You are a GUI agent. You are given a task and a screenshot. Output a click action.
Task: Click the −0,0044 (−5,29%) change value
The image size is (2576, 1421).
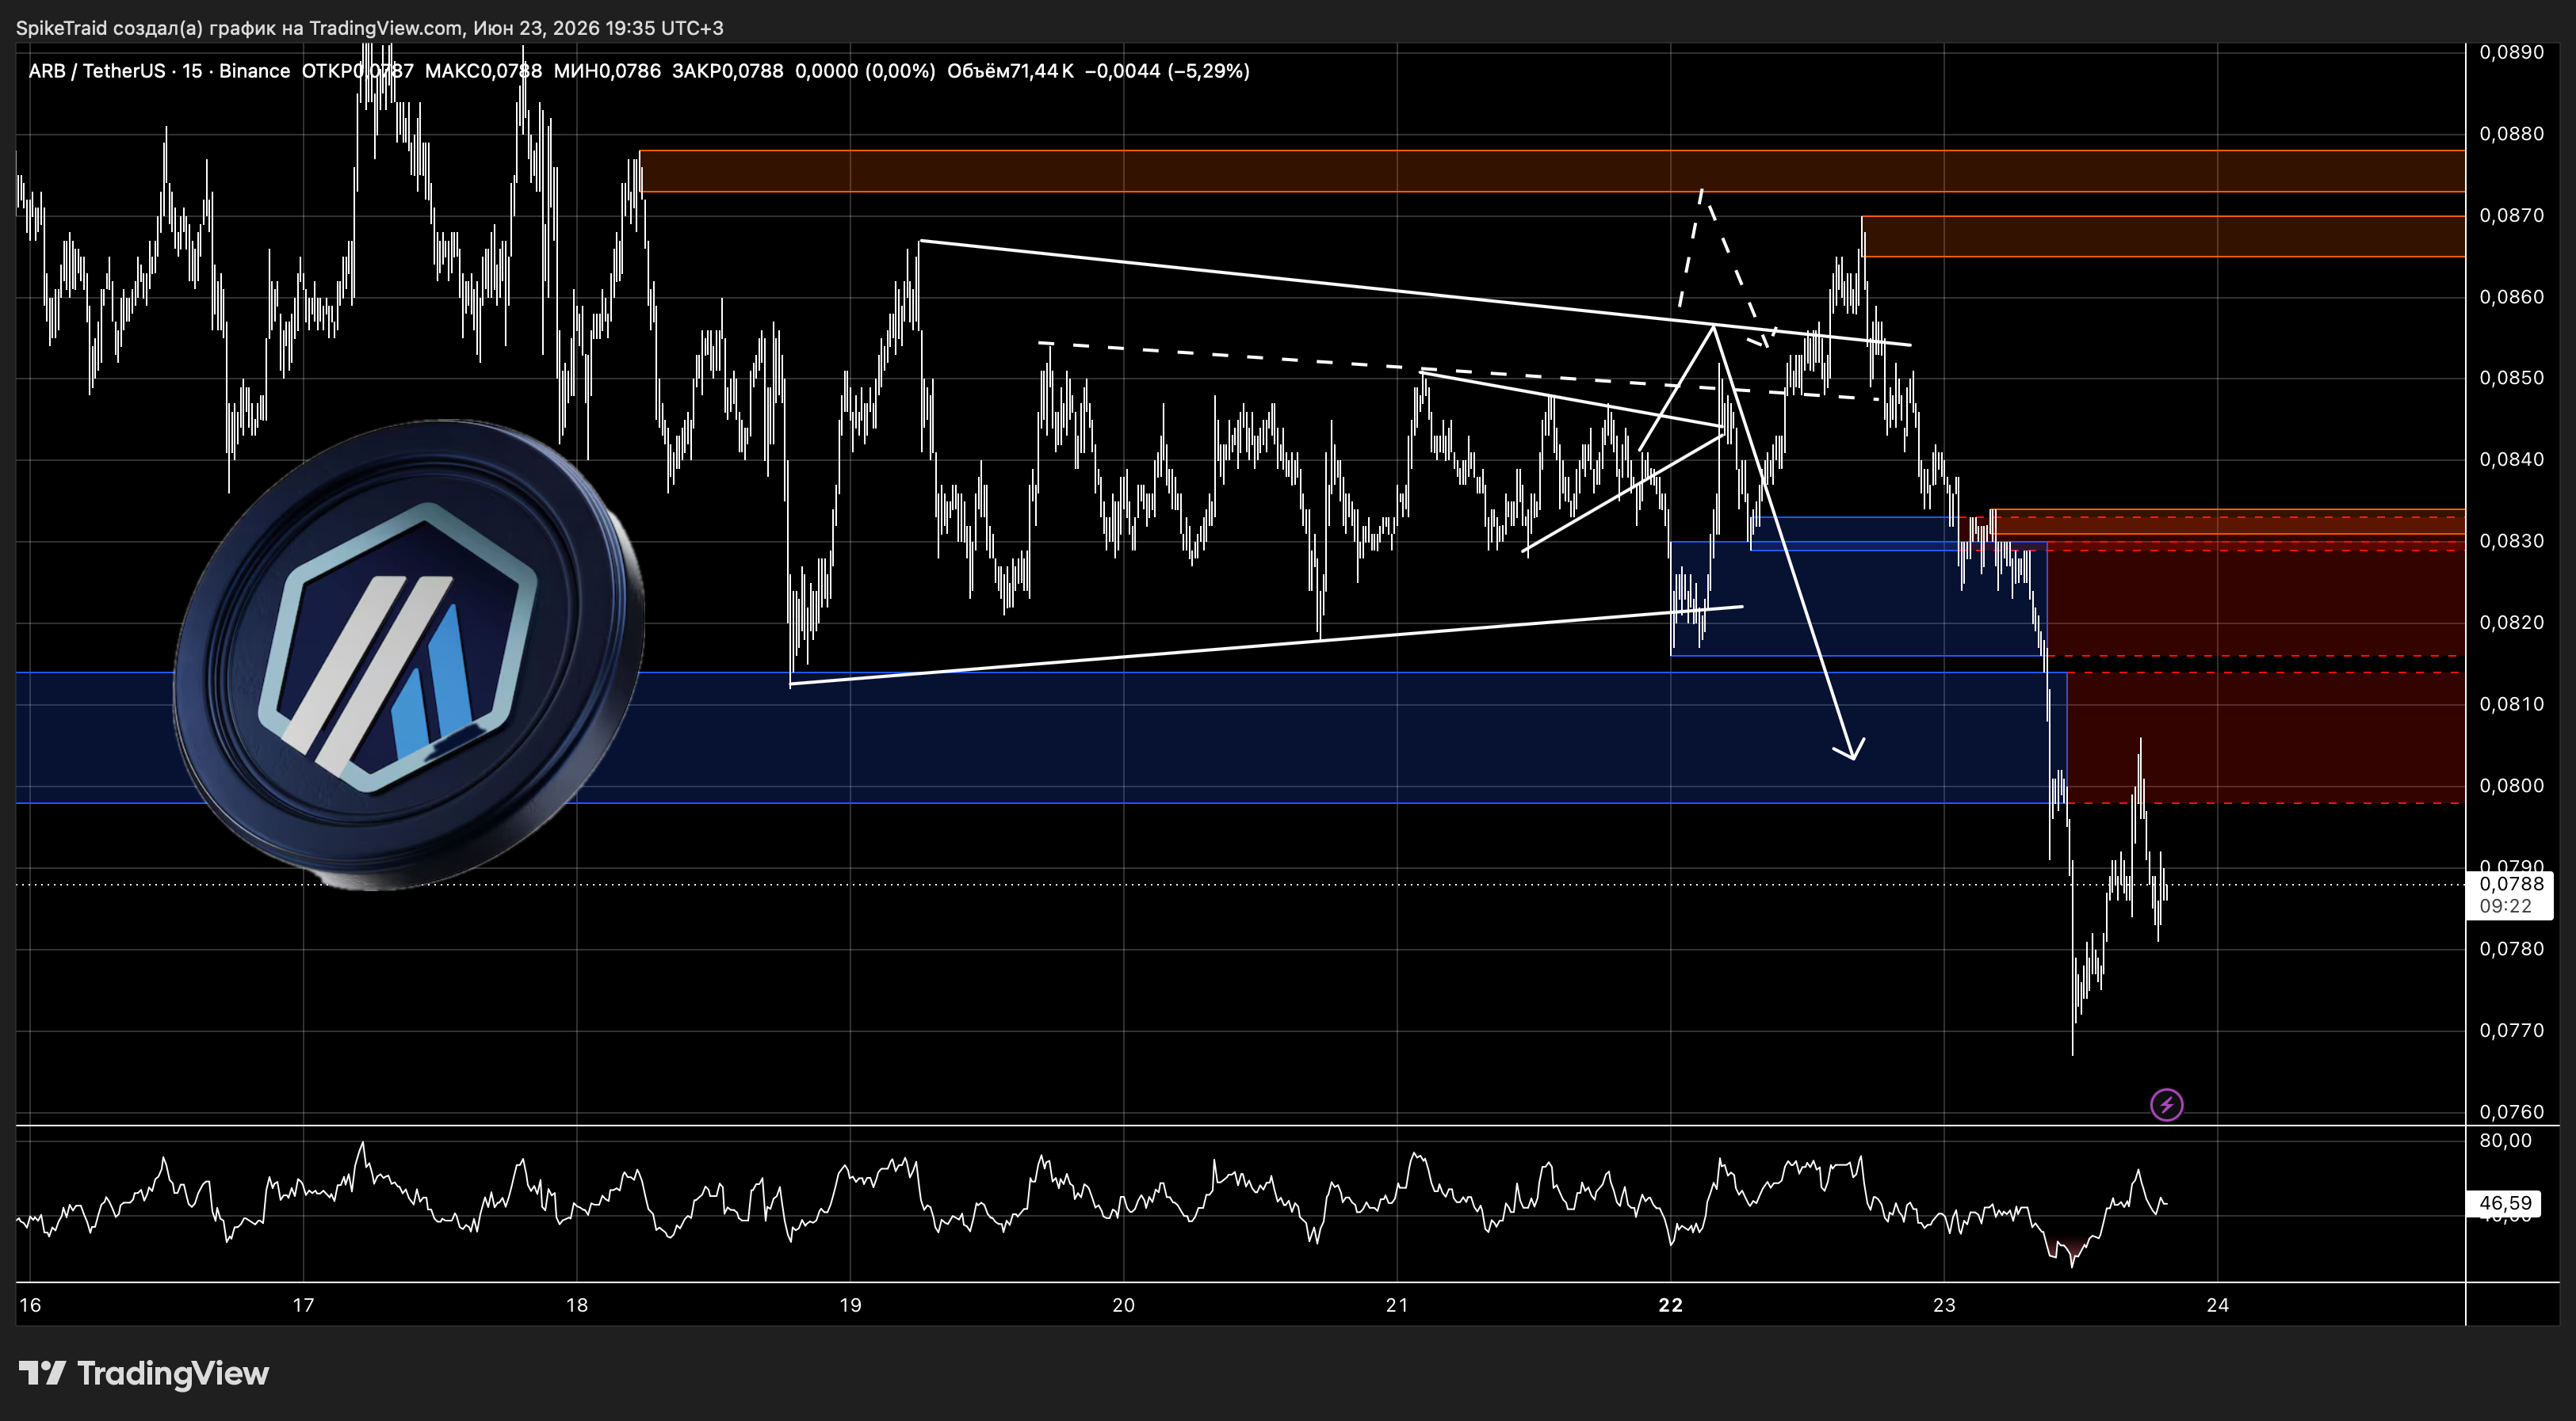(1167, 71)
